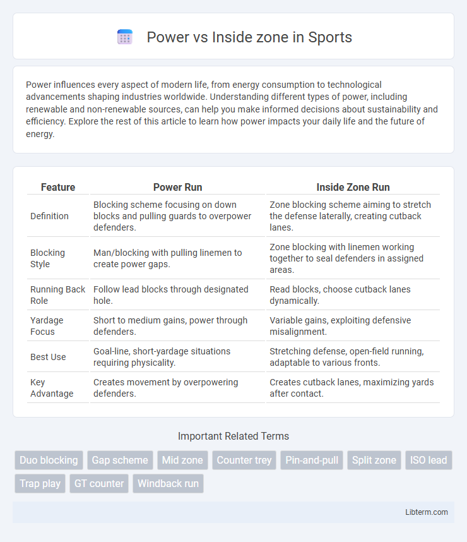Click the Power vs Inside zone title
Image resolution: width=467 pixels, height=542 pixels.
(249, 37)
